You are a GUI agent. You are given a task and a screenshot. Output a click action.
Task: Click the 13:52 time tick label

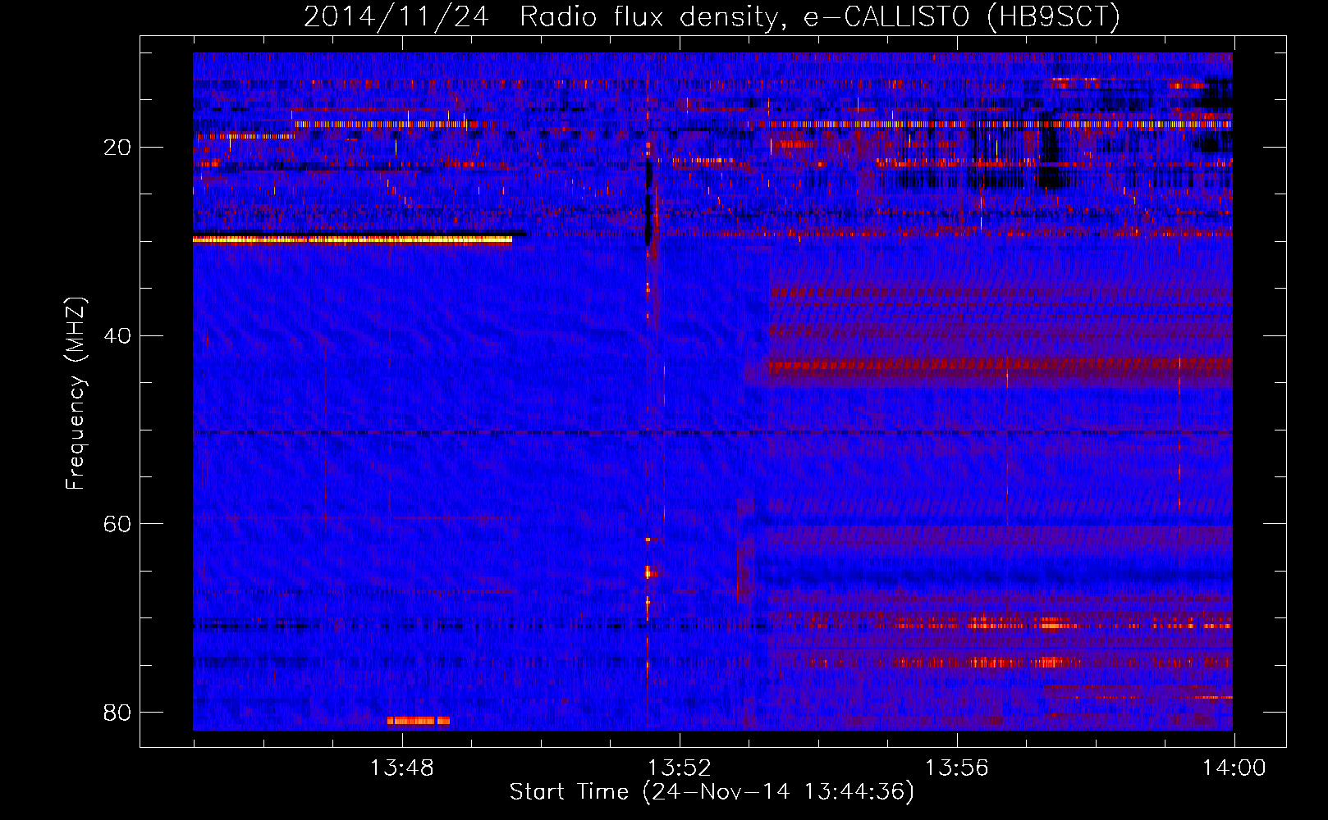679,768
